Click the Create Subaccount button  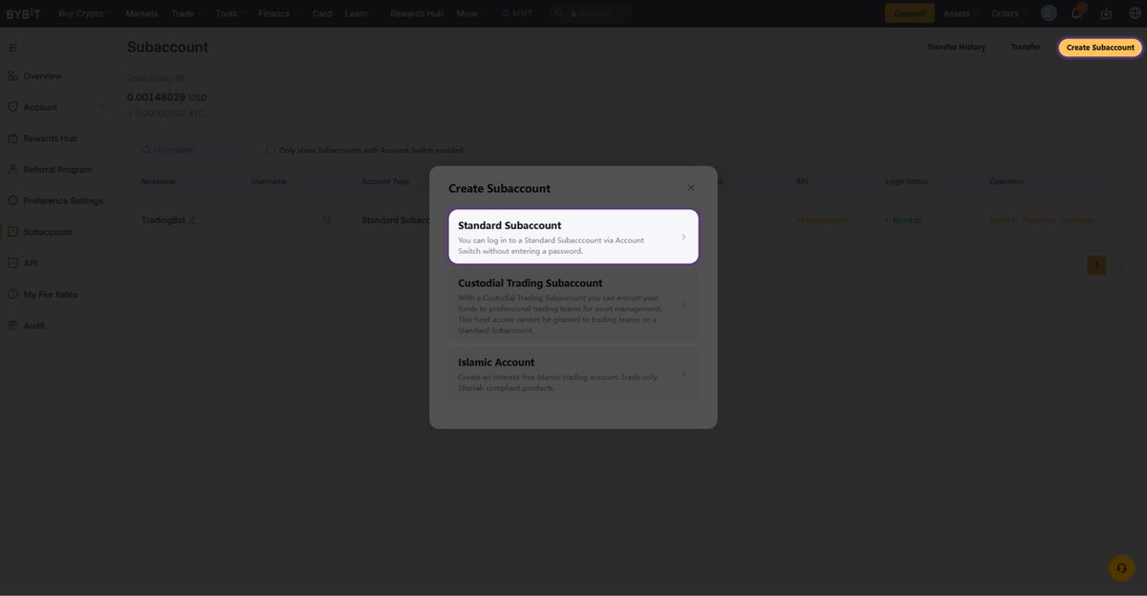click(1100, 48)
